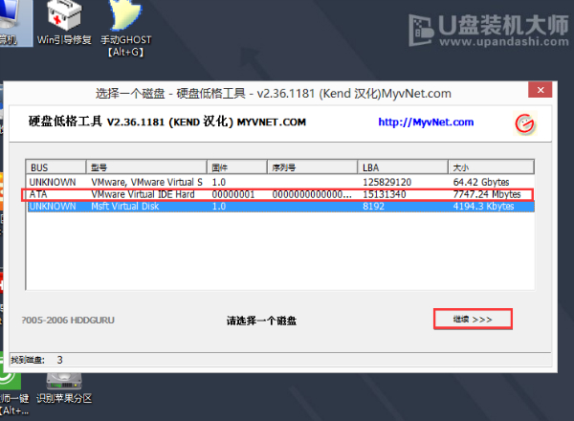Viewport: 574px width, 421px height.
Task: Select the VMware Virtual S disk row
Action: pos(280,182)
